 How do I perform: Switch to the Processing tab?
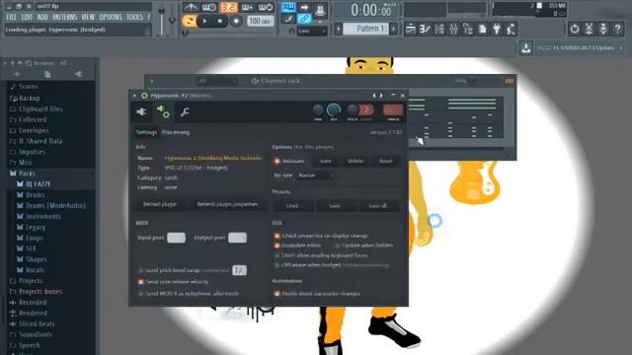[x=176, y=132]
